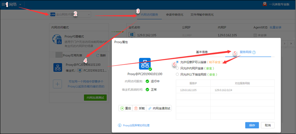
Task: Click the 取消 button
Action: point(268,125)
